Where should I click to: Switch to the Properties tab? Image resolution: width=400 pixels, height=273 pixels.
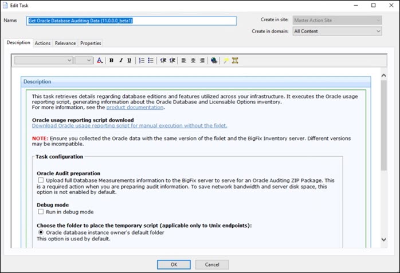[91, 43]
